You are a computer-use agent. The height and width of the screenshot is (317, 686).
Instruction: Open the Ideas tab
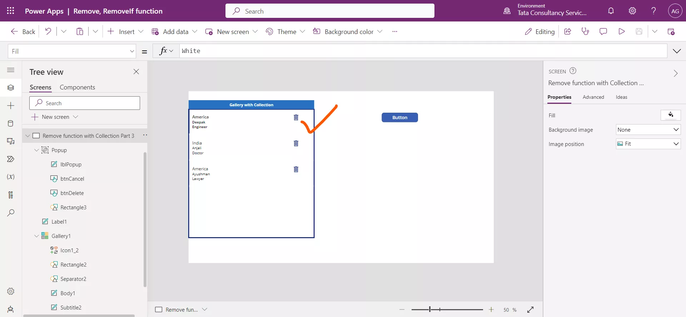tap(621, 97)
